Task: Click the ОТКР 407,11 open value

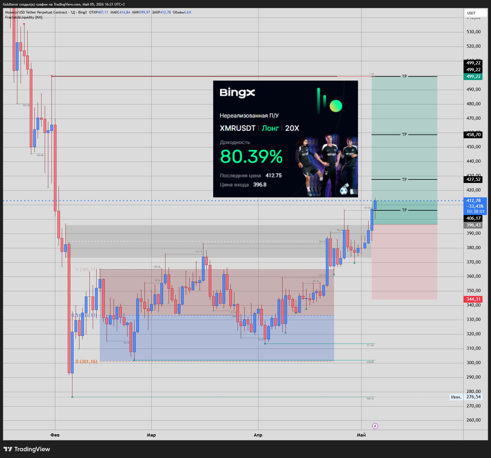Action: coord(99,12)
